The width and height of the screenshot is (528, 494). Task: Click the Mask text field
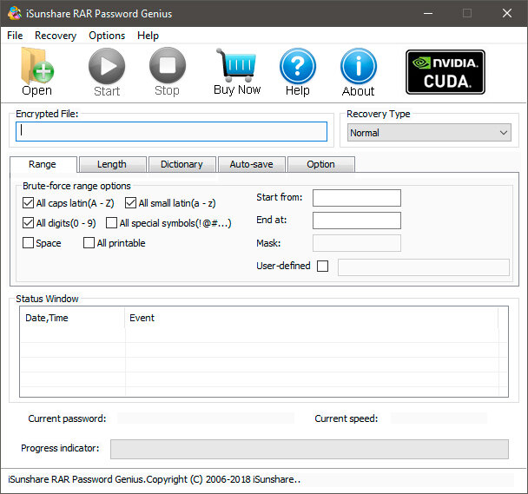click(x=357, y=243)
